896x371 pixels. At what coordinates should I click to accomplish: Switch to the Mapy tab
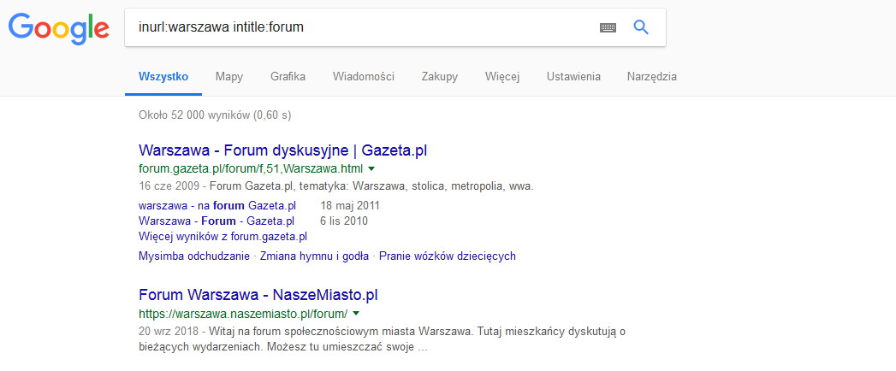[229, 76]
